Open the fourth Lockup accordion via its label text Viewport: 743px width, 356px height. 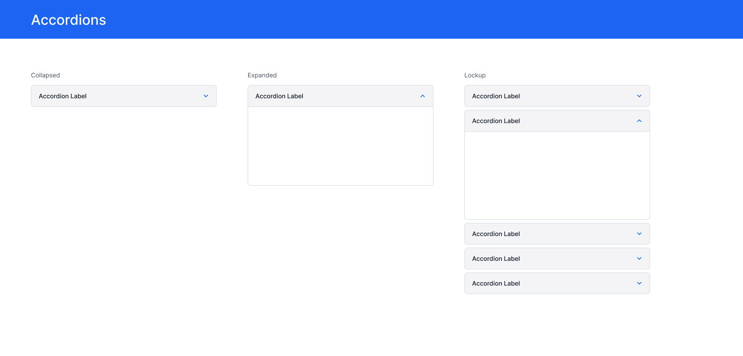[496, 258]
